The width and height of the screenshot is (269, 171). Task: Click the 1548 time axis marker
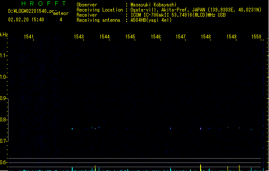pos(206,37)
